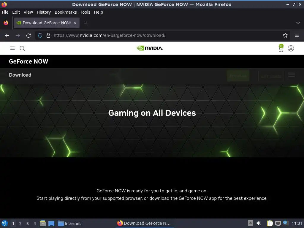Open the View menu

[x=28, y=12]
